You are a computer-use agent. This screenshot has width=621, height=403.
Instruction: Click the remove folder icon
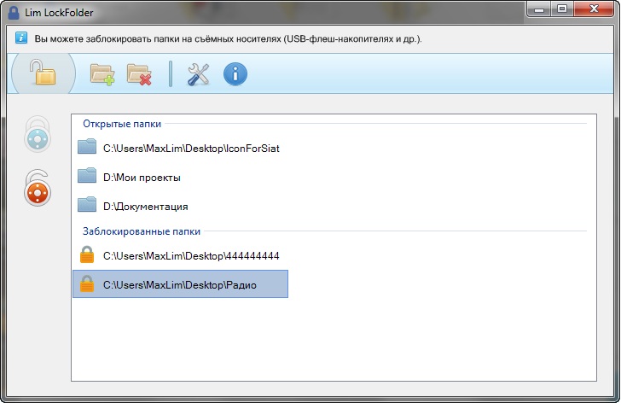click(x=139, y=73)
